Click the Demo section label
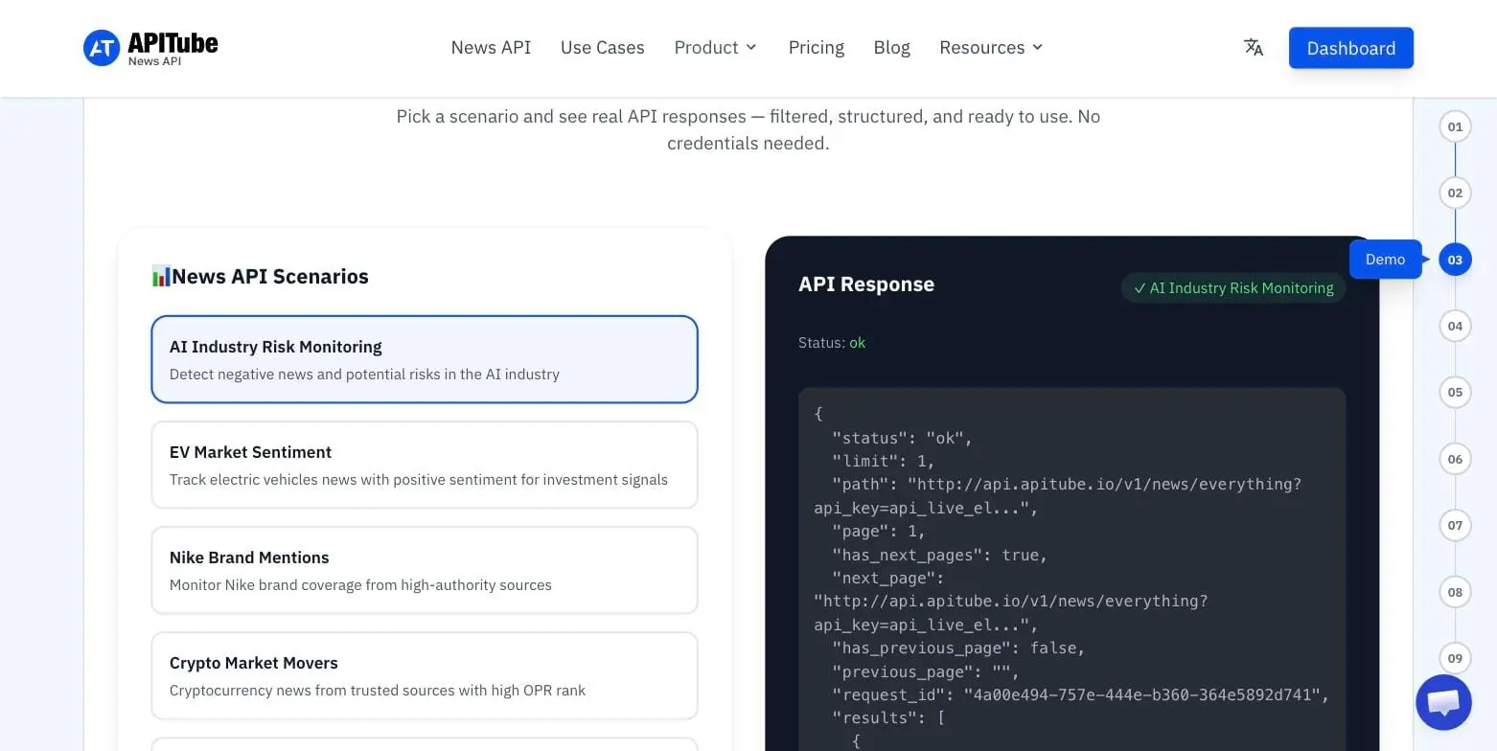Viewport: 1497px width, 751px height. 1385,260
